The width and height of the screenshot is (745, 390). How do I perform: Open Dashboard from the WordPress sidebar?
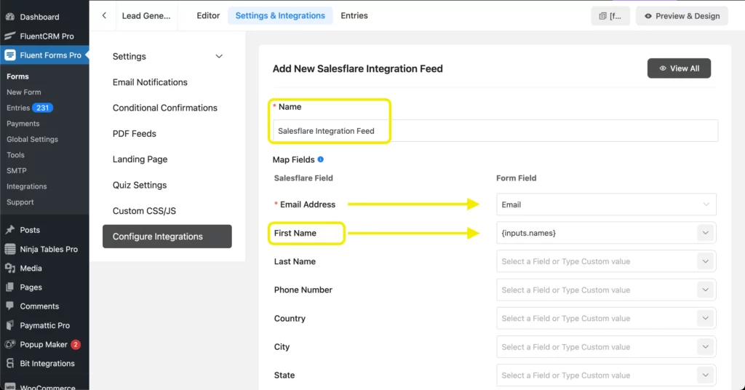[39, 17]
